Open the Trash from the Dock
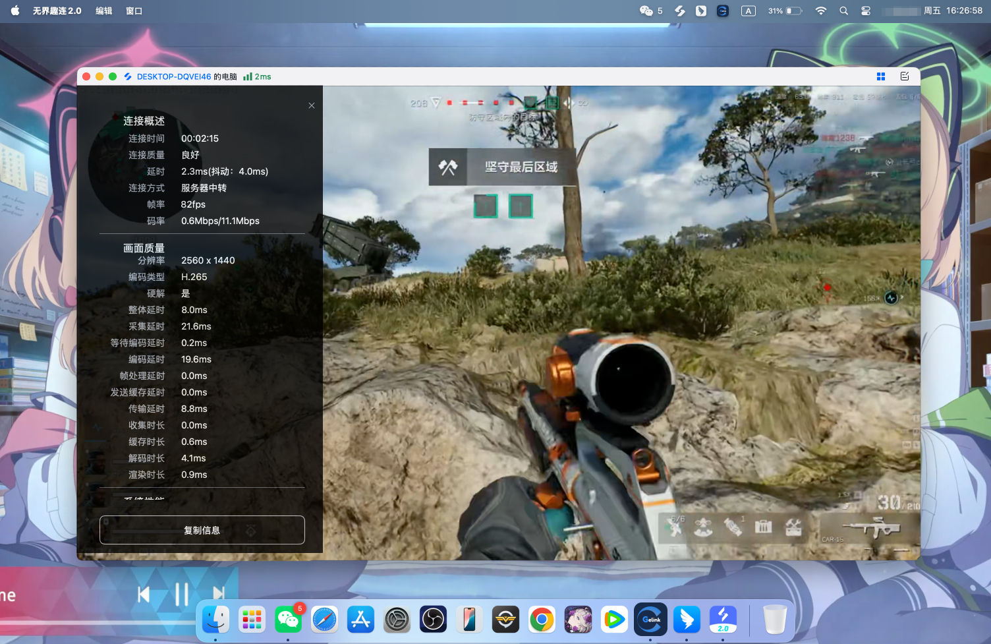Image resolution: width=991 pixels, height=644 pixels. pos(776,620)
